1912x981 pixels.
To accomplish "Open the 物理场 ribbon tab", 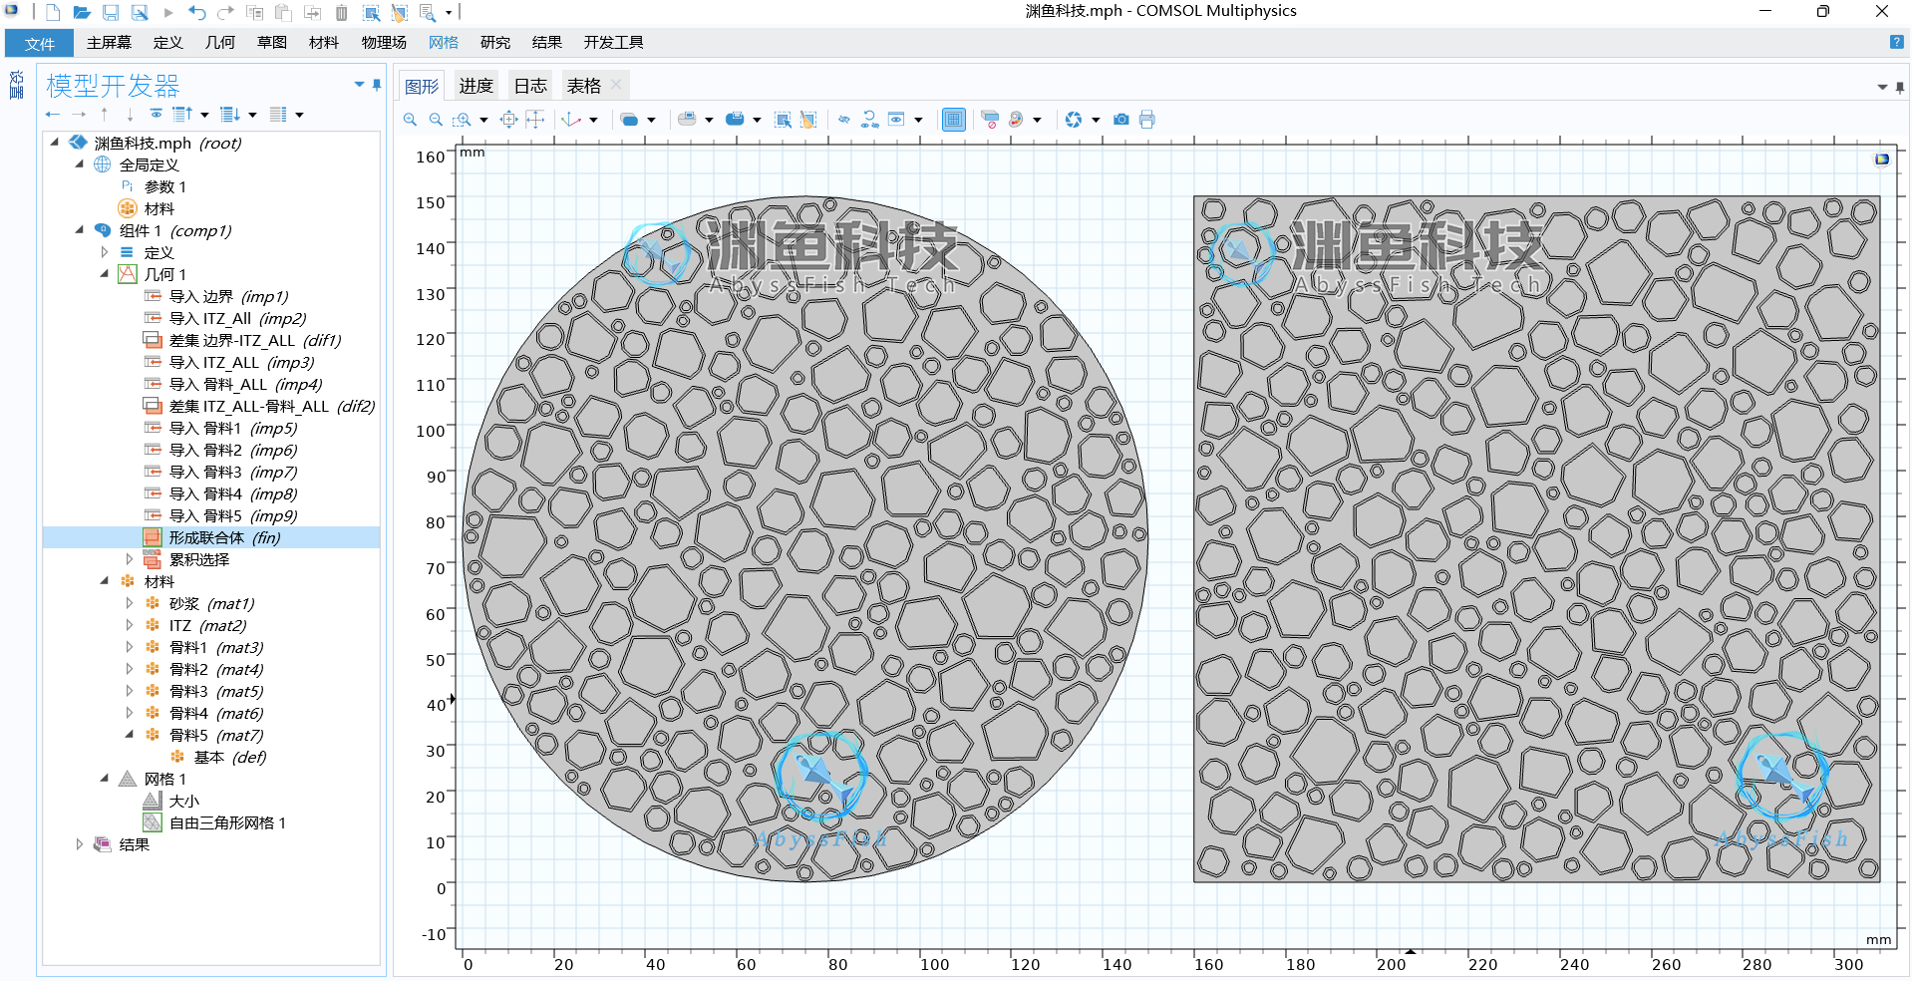I will (384, 42).
